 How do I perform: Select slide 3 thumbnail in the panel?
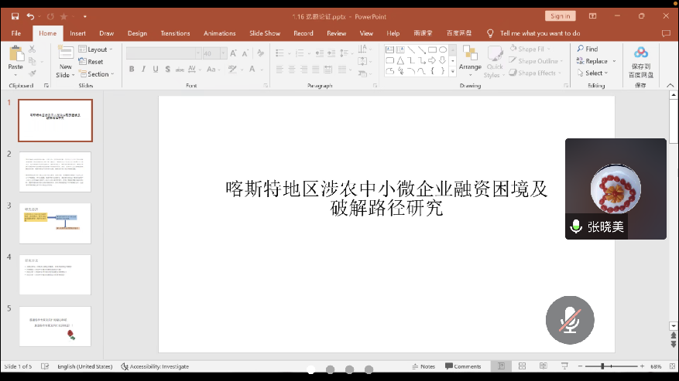coord(55,223)
